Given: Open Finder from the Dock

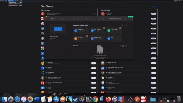Looking at the screenshot, I should (x=4, y=99).
